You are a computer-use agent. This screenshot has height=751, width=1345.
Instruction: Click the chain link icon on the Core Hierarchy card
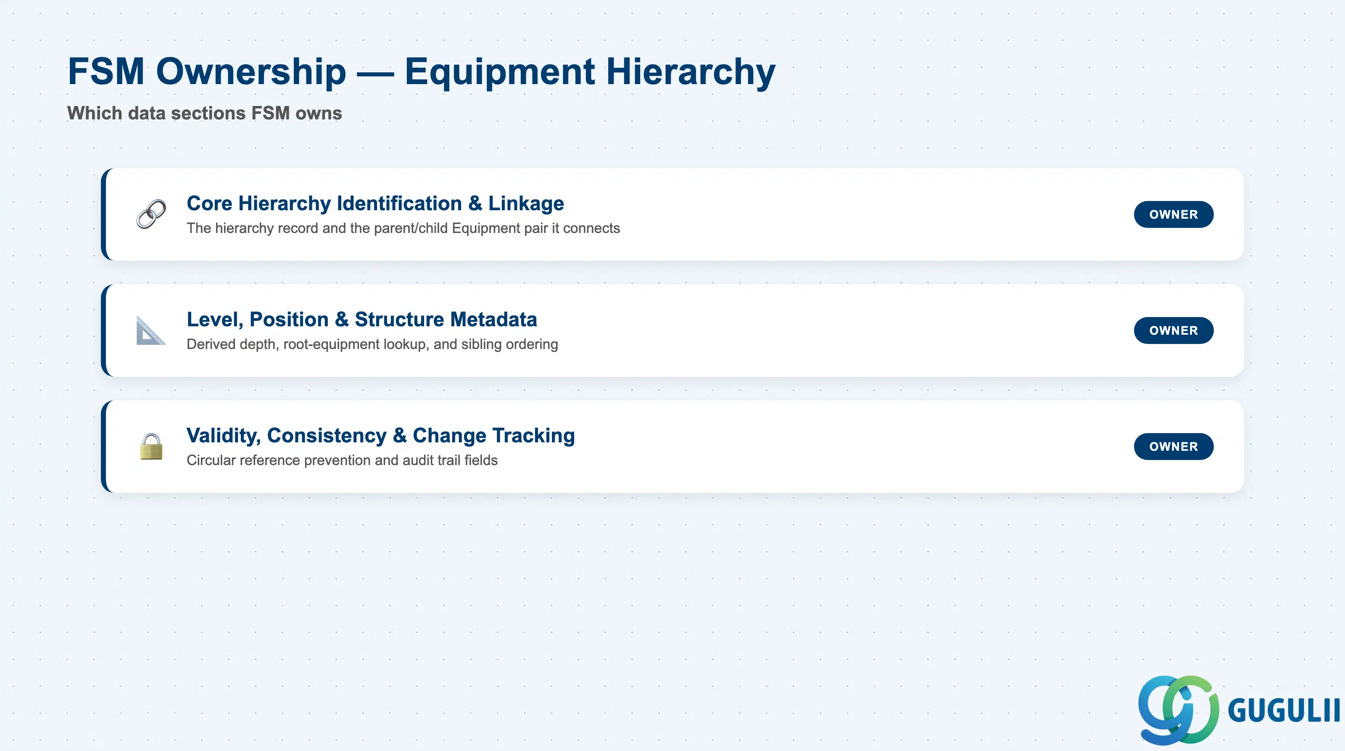tap(151, 214)
